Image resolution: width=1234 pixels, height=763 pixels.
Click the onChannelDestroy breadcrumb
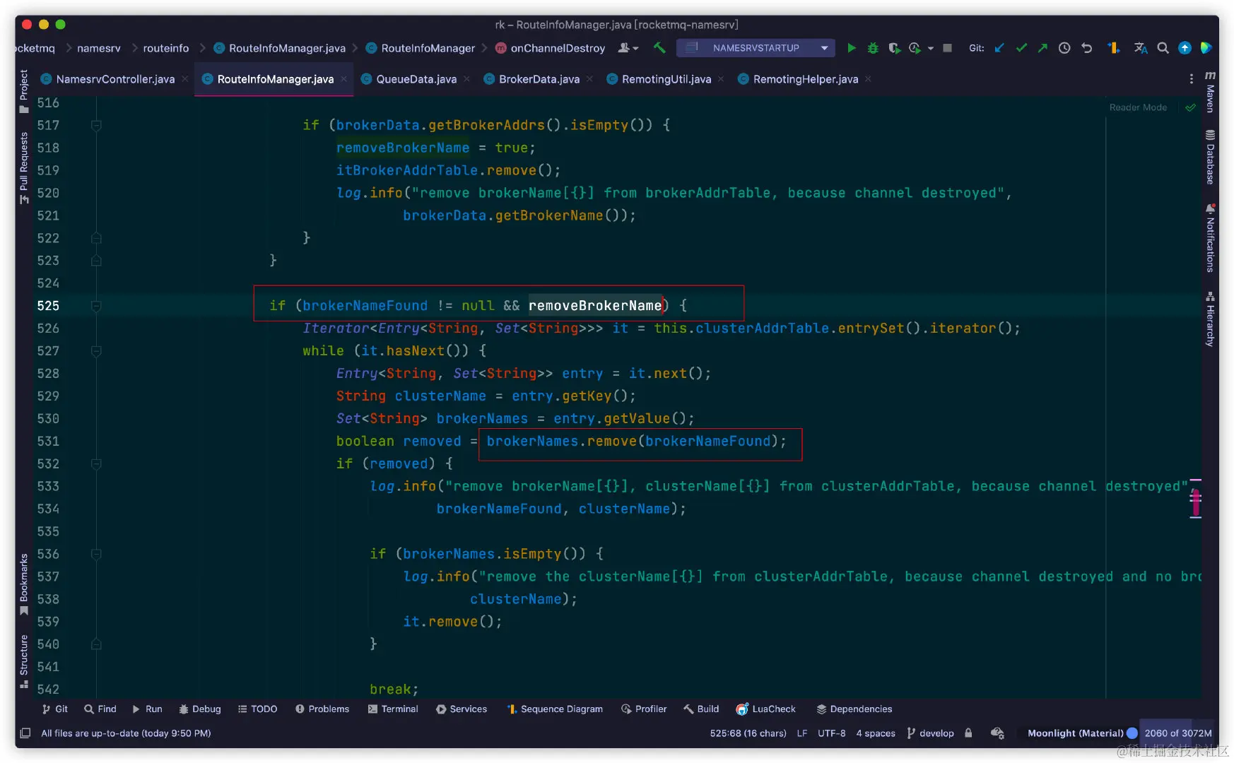tap(550, 48)
